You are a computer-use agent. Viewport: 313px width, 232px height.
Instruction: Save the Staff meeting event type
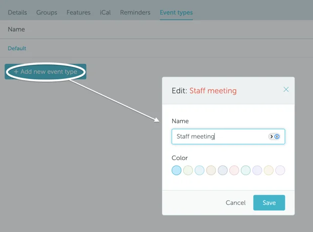(269, 203)
